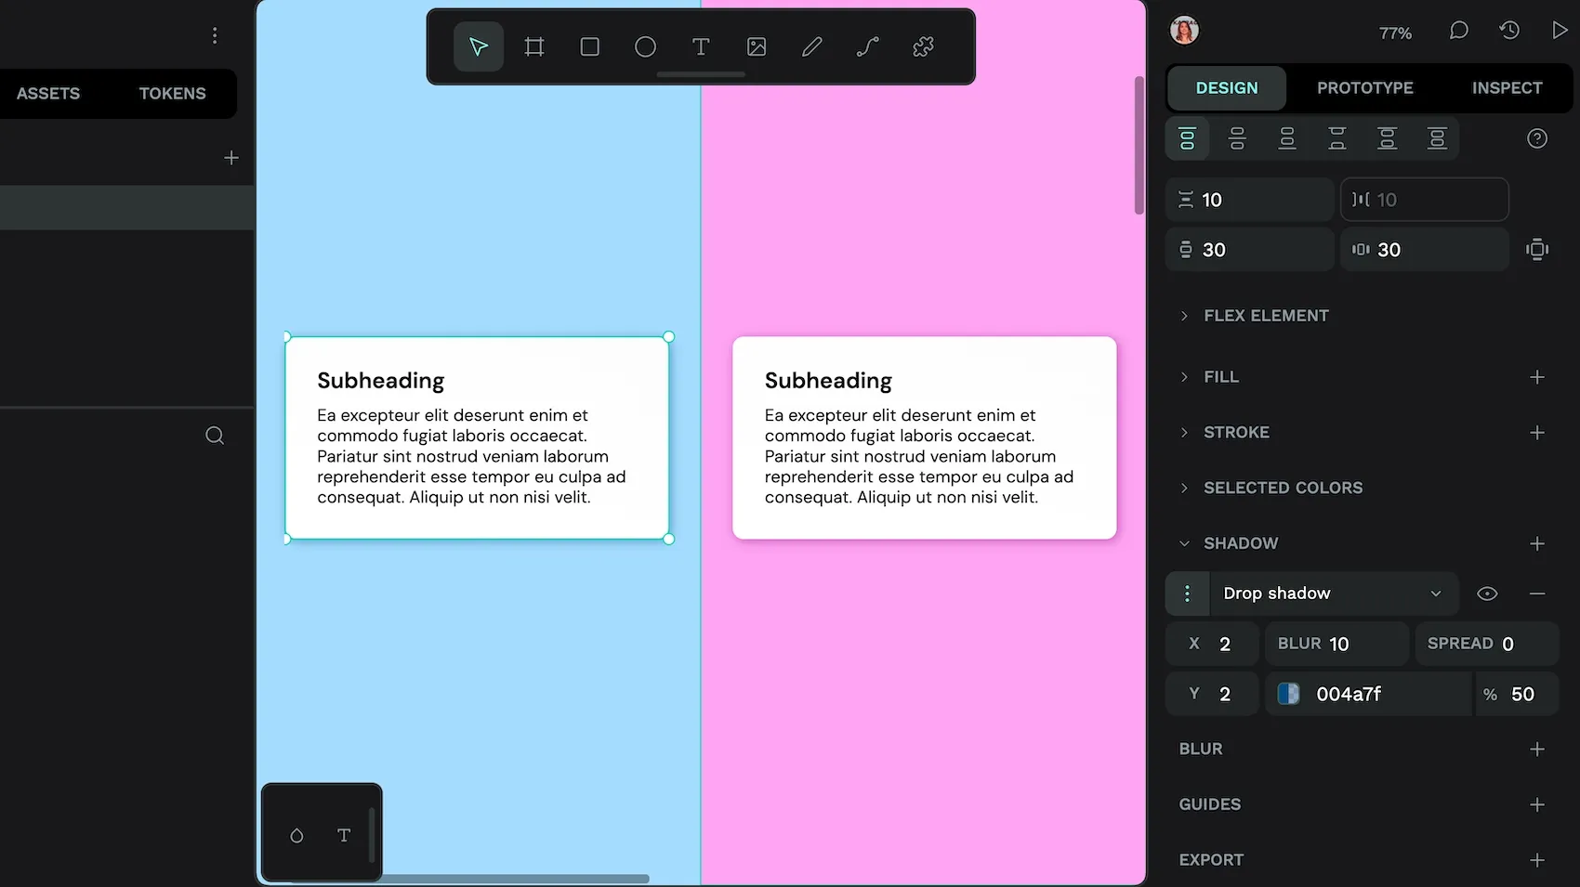
Task: Select the Pencil draw tool
Action: point(812,46)
